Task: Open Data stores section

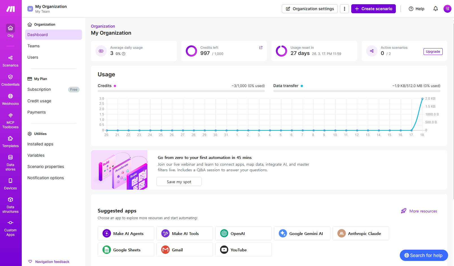Action: [10, 162]
